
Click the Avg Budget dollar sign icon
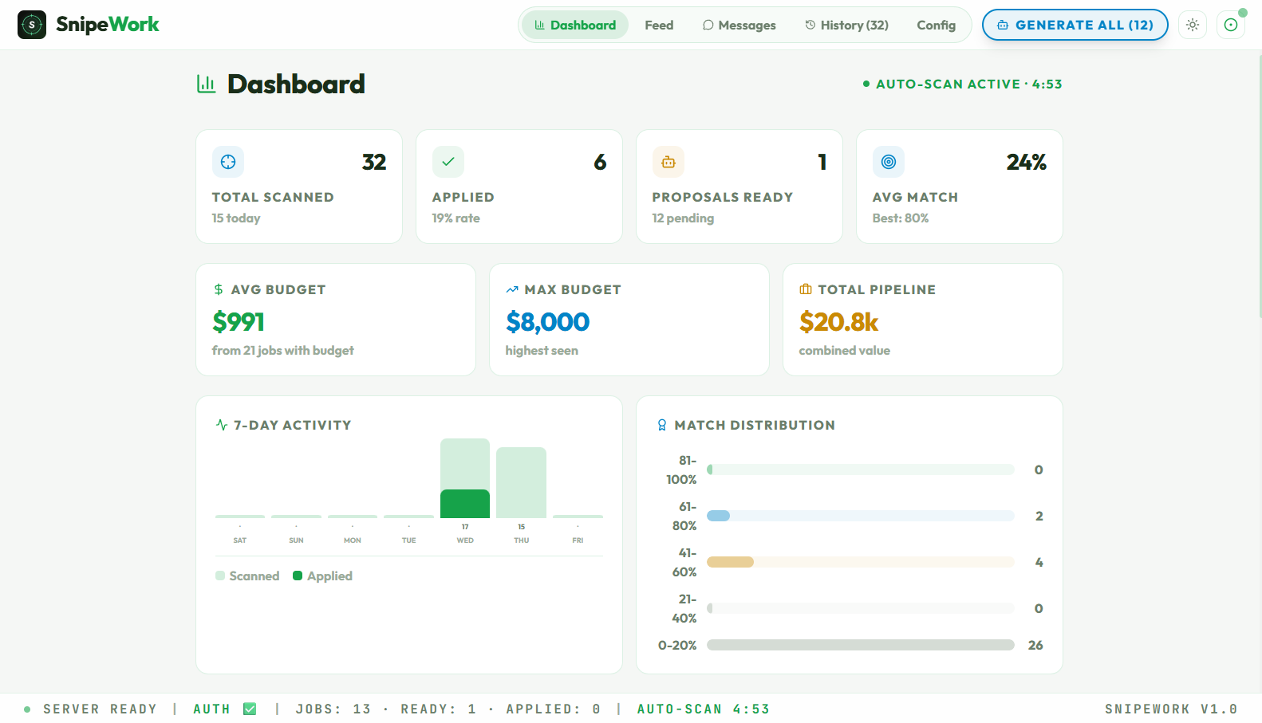pyautogui.click(x=219, y=289)
